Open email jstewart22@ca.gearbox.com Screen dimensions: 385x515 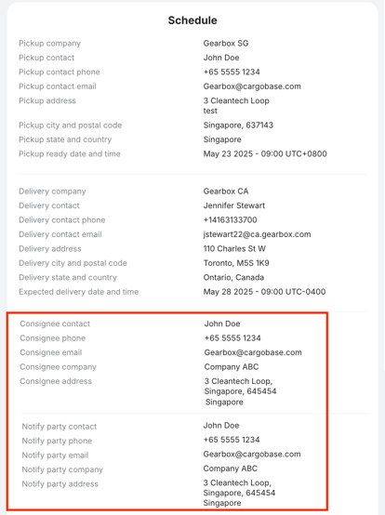[257, 234]
